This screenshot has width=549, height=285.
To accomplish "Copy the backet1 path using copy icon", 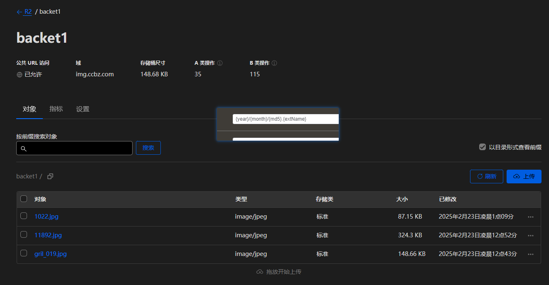I will point(50,176).
